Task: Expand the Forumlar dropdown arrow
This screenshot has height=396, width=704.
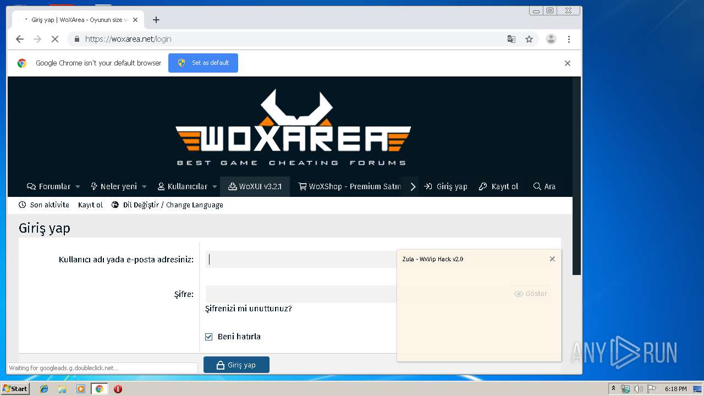Action: (x=78, y=186)
